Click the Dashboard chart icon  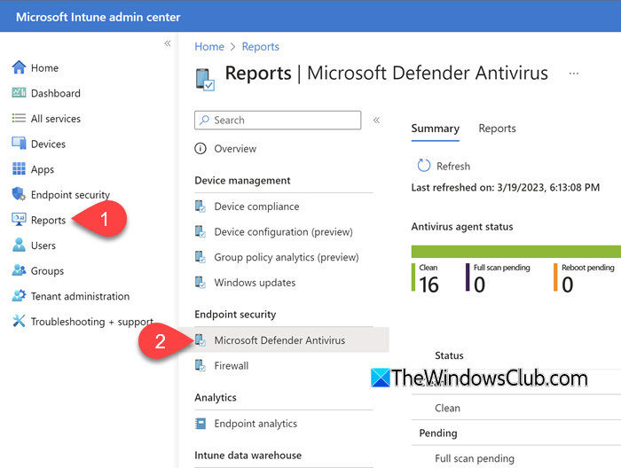point(19,92)
